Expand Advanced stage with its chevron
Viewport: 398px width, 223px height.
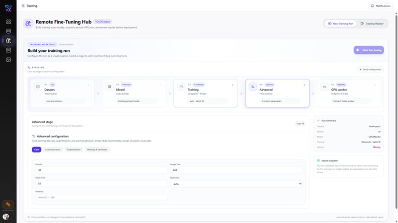[x=304, y=85]
